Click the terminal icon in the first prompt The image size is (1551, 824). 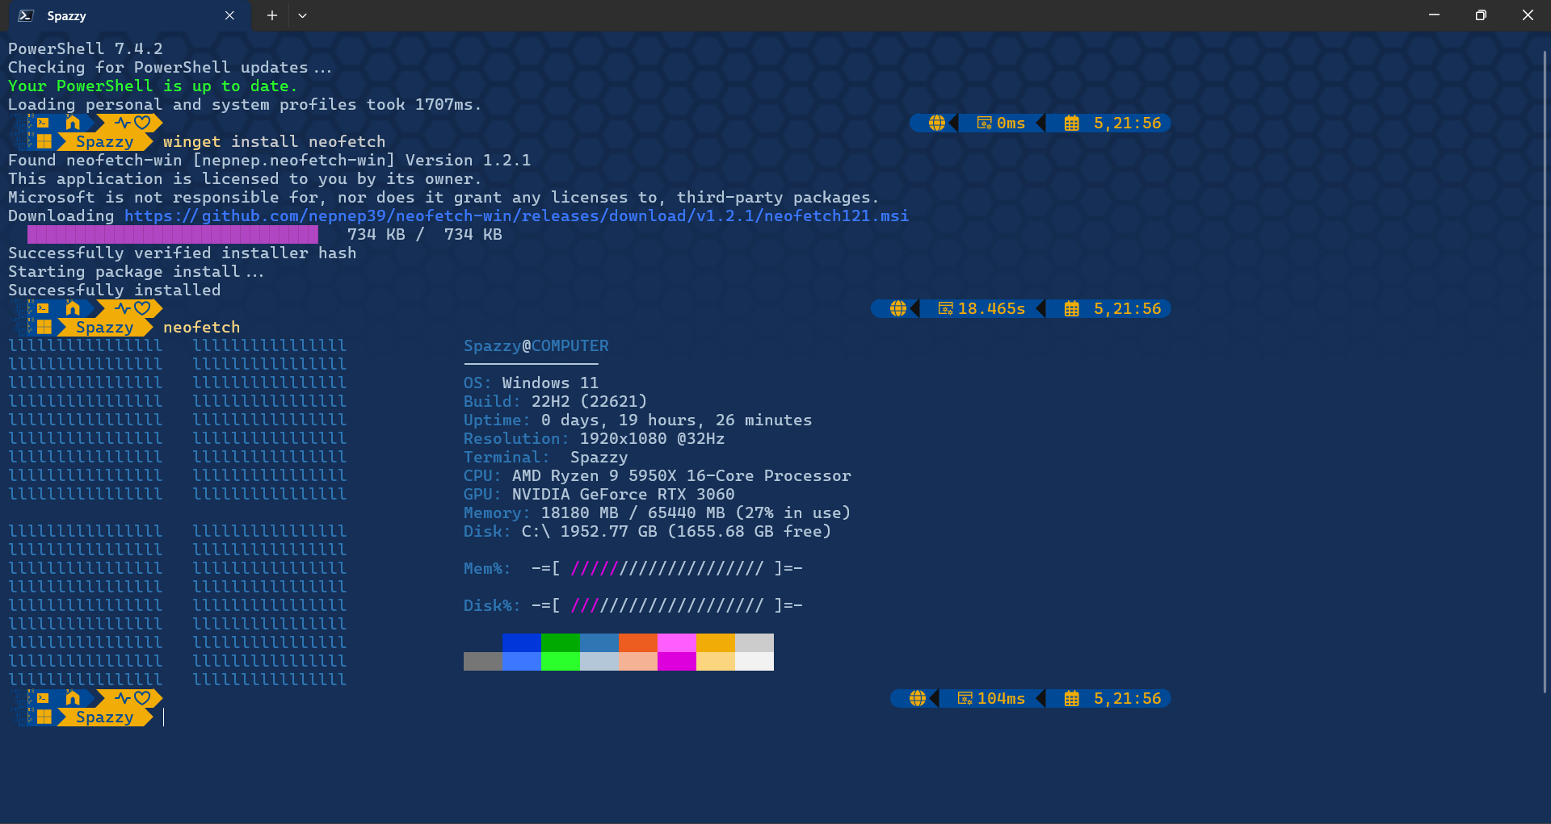44,123
